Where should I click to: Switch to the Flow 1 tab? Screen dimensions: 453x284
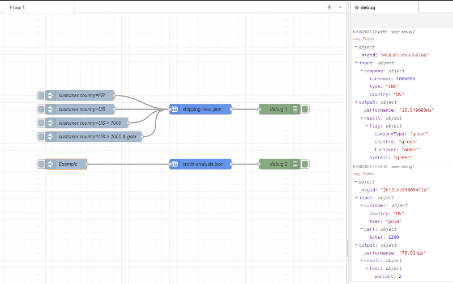pyautogui.click(x=40, y=7)
